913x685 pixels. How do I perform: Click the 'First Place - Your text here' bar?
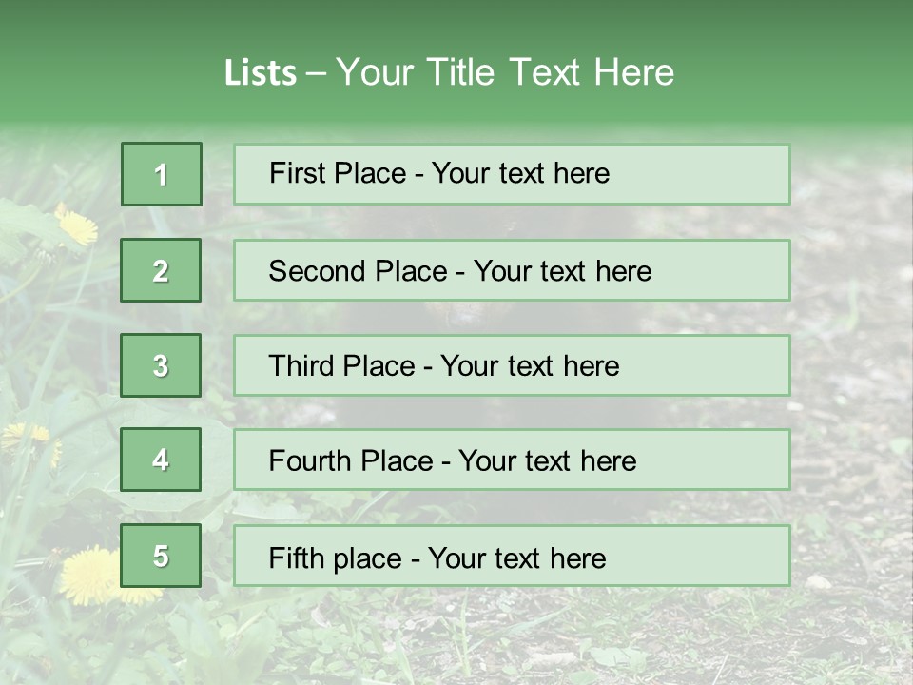[512, 174]
